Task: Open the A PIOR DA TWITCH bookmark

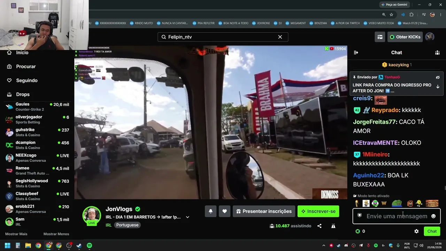Action: coord(345,23)
